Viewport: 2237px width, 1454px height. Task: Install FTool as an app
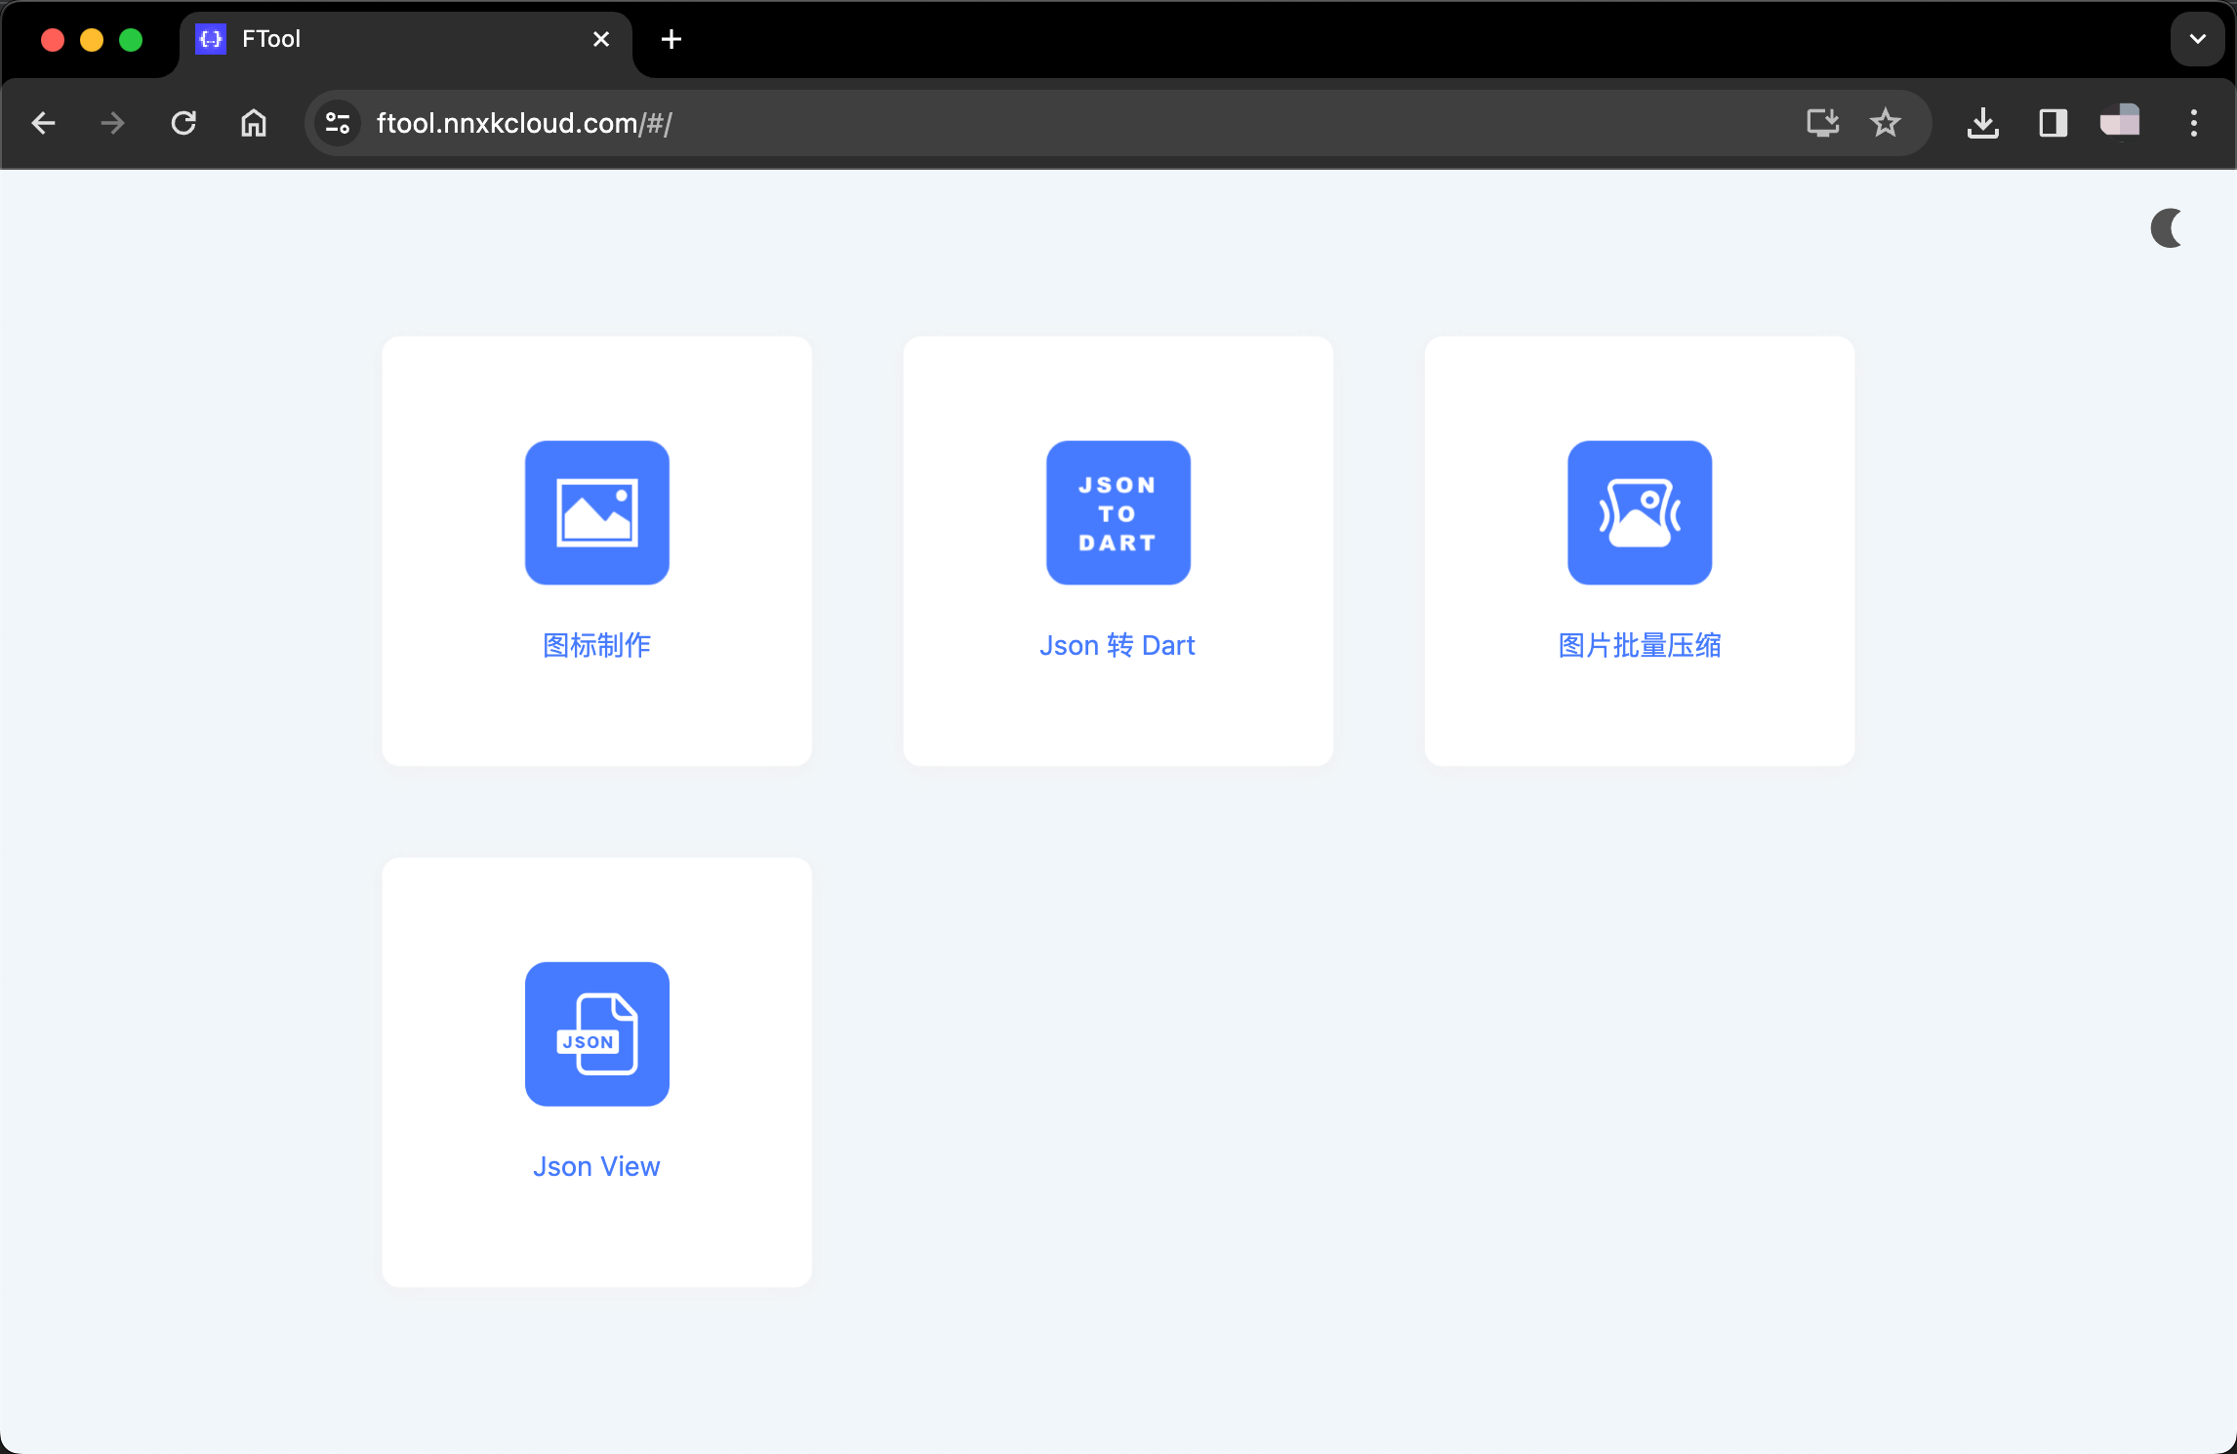point(1821,123)
